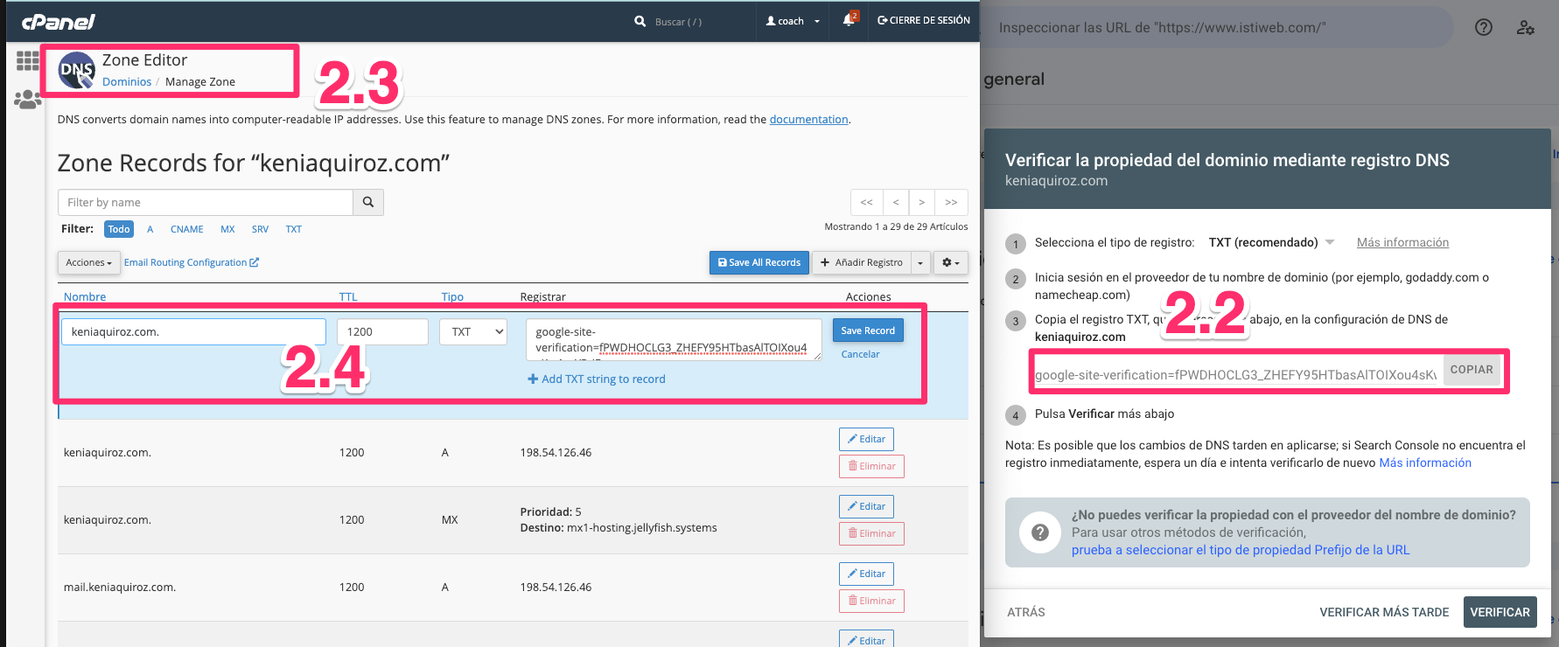Click the search magnifier in top bar
Viewport: 1559px width, 647px height.
(640, 21)
